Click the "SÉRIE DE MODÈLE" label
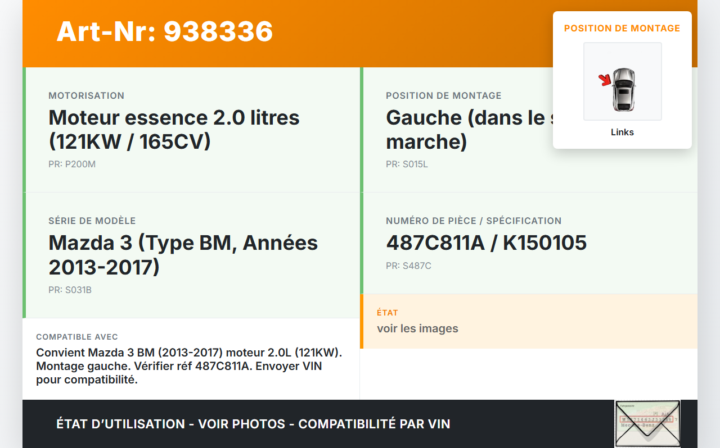Image resolution: width=720 pixels, height=448 pixels. 92,221
